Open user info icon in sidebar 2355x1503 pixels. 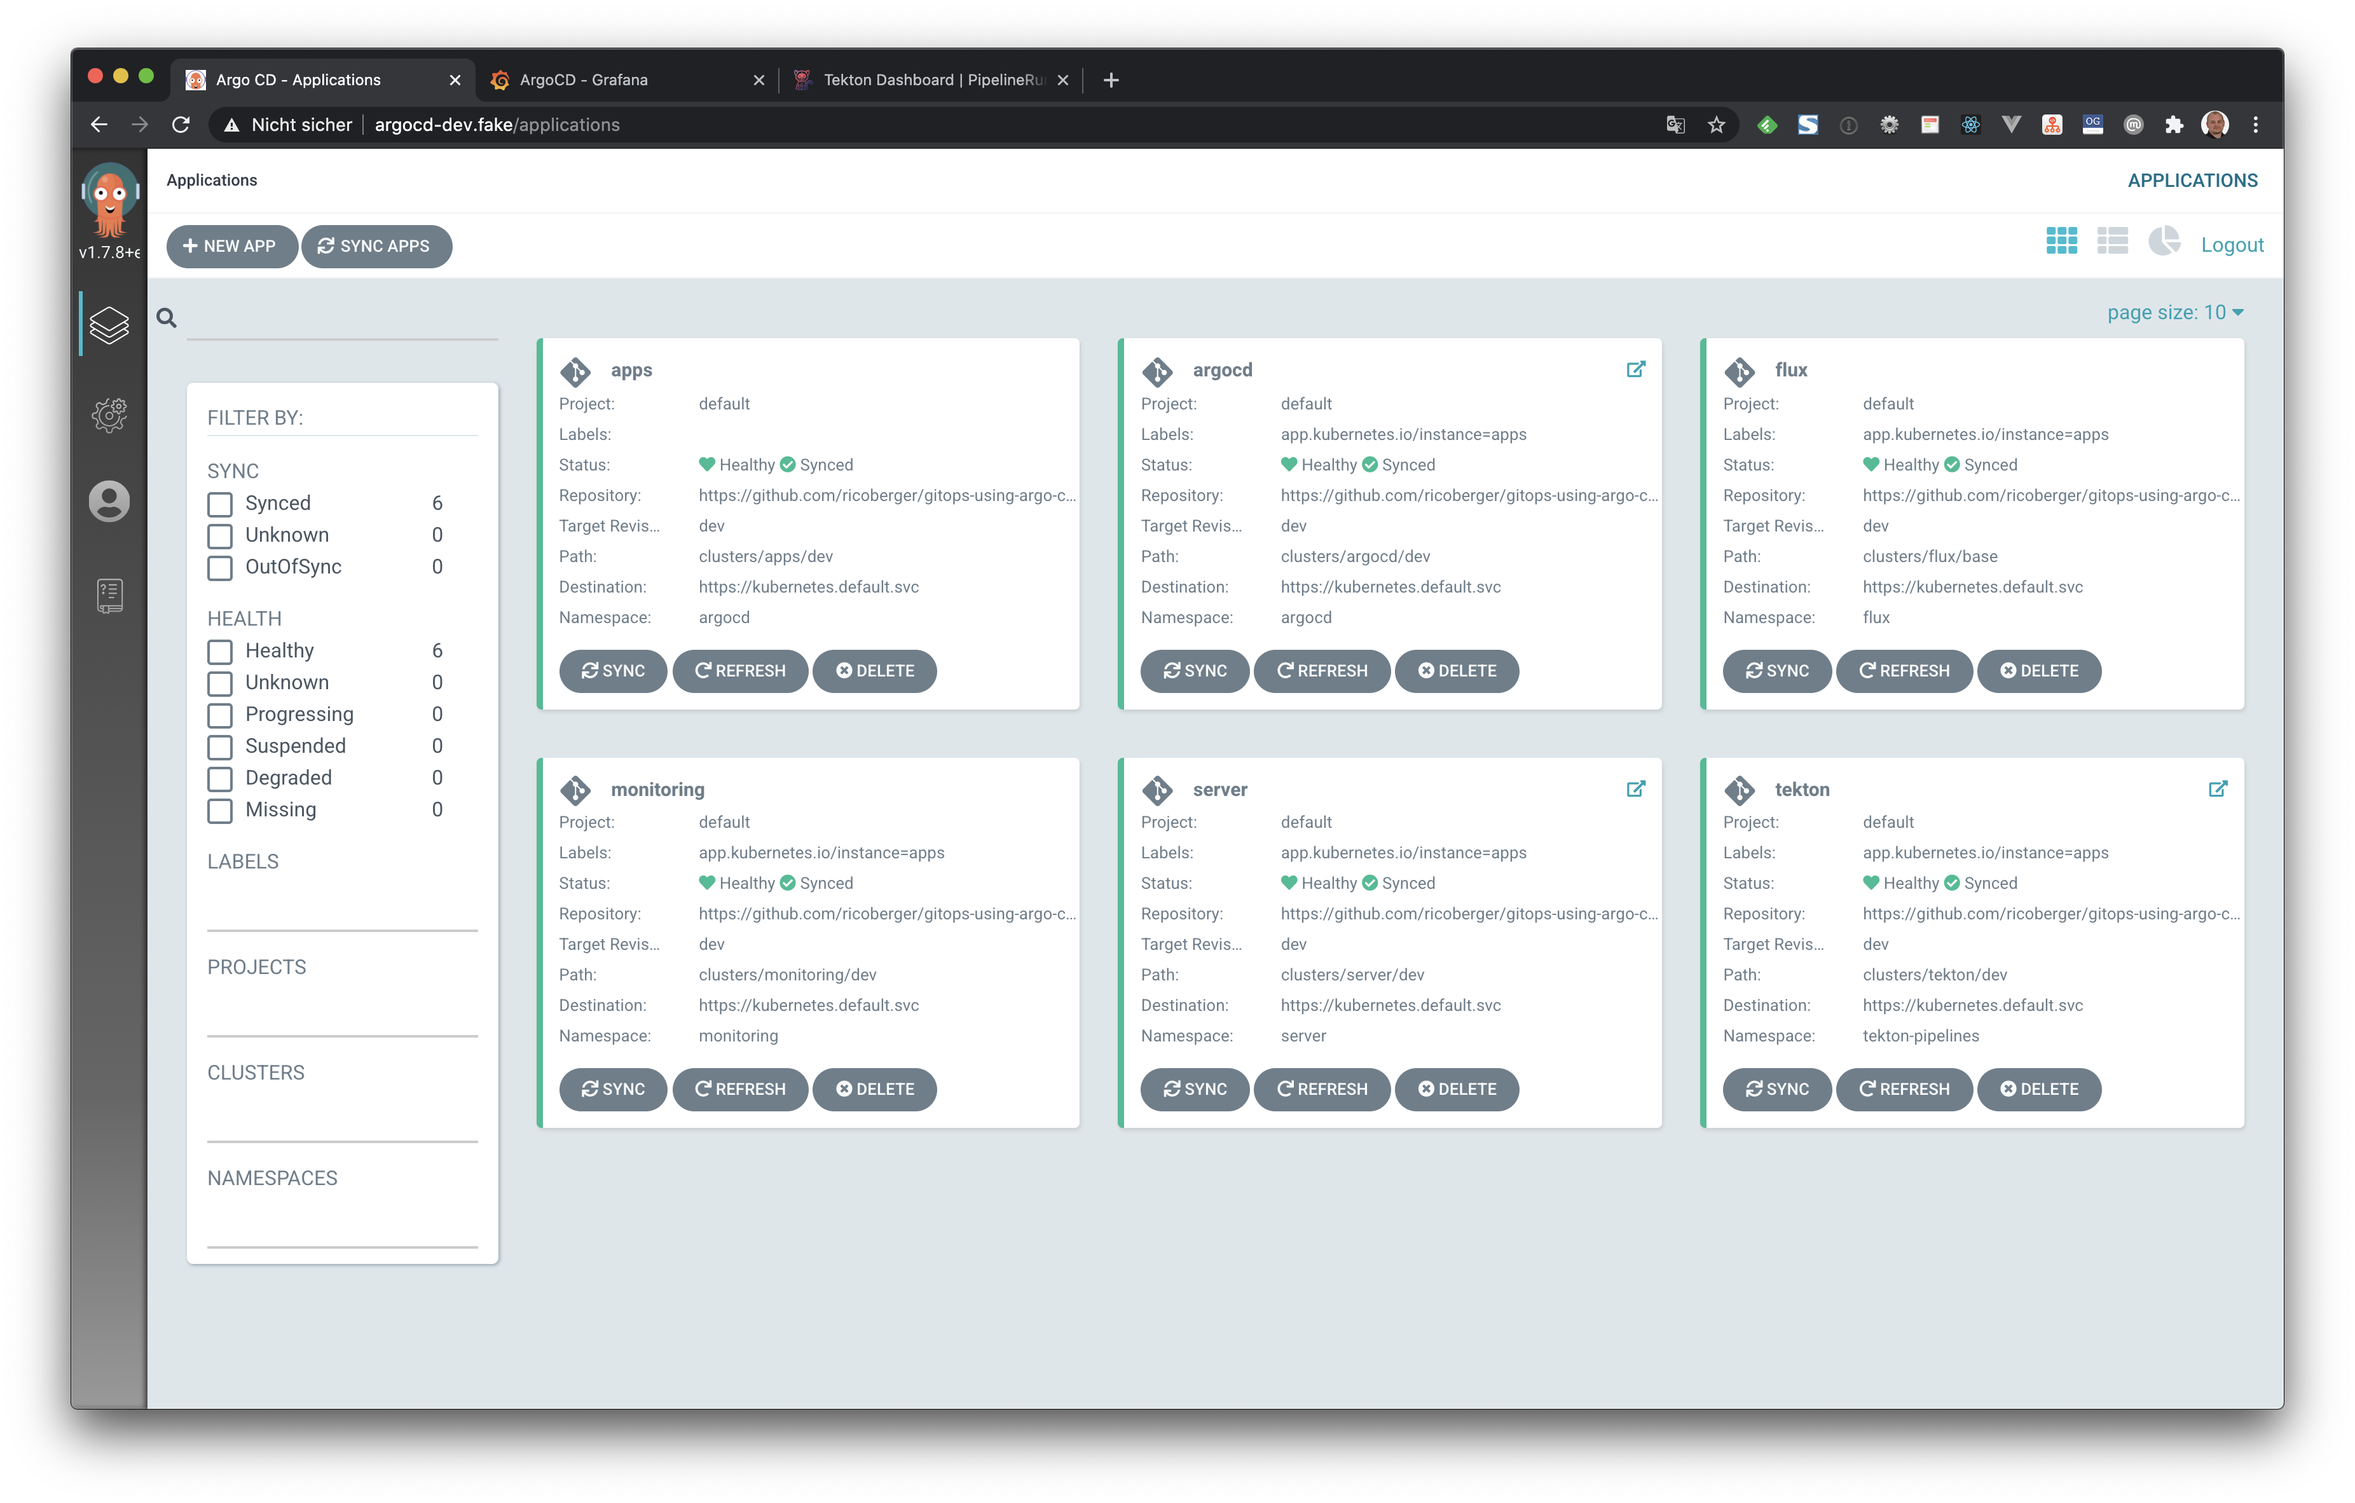coord(109,502)
